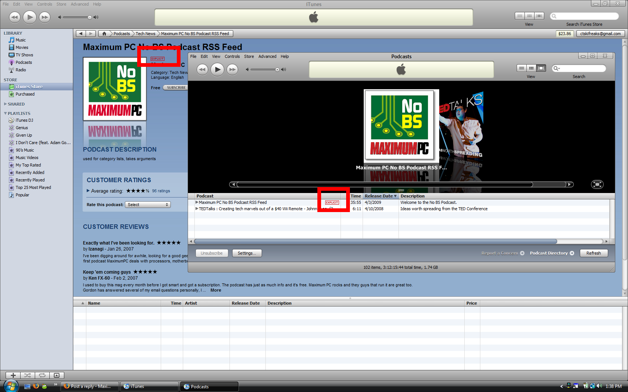
Task: Click Search iTunes Store field
Action: pyautogui.click(x=584, y=16)
